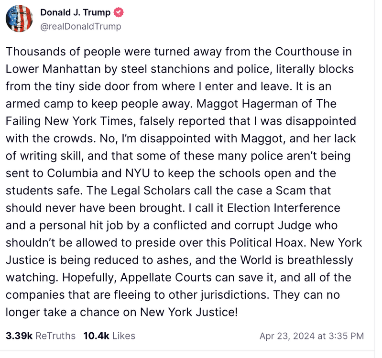
Task: Open the profile avatar picture
Action: click(x=19, y=19)
